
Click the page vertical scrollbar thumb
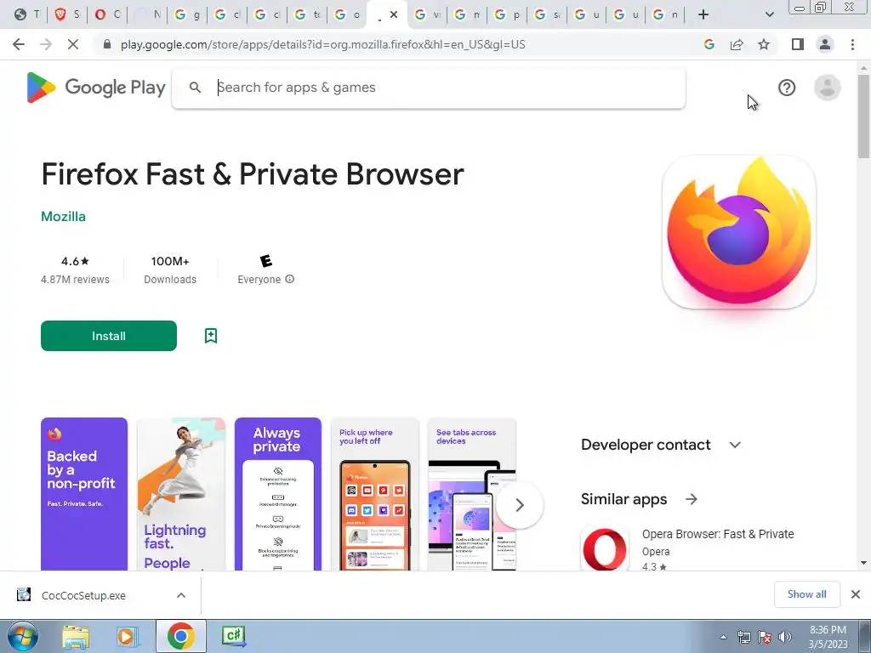click(863, 116)
